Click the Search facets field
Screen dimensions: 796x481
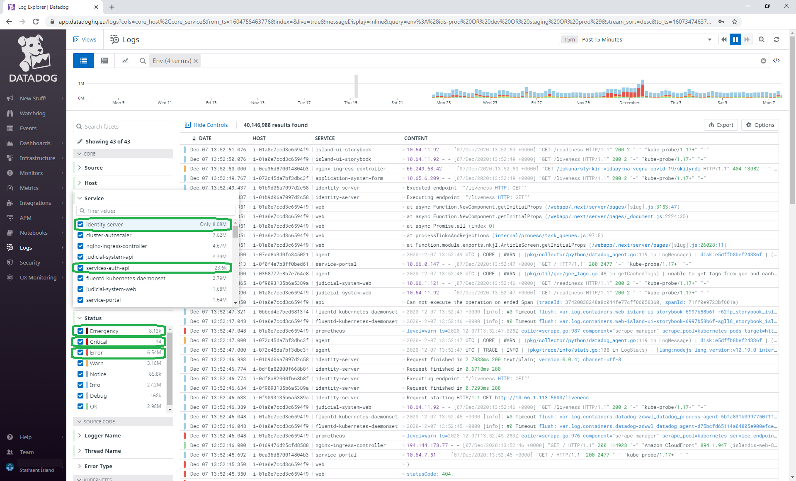(x=123, y=126)
